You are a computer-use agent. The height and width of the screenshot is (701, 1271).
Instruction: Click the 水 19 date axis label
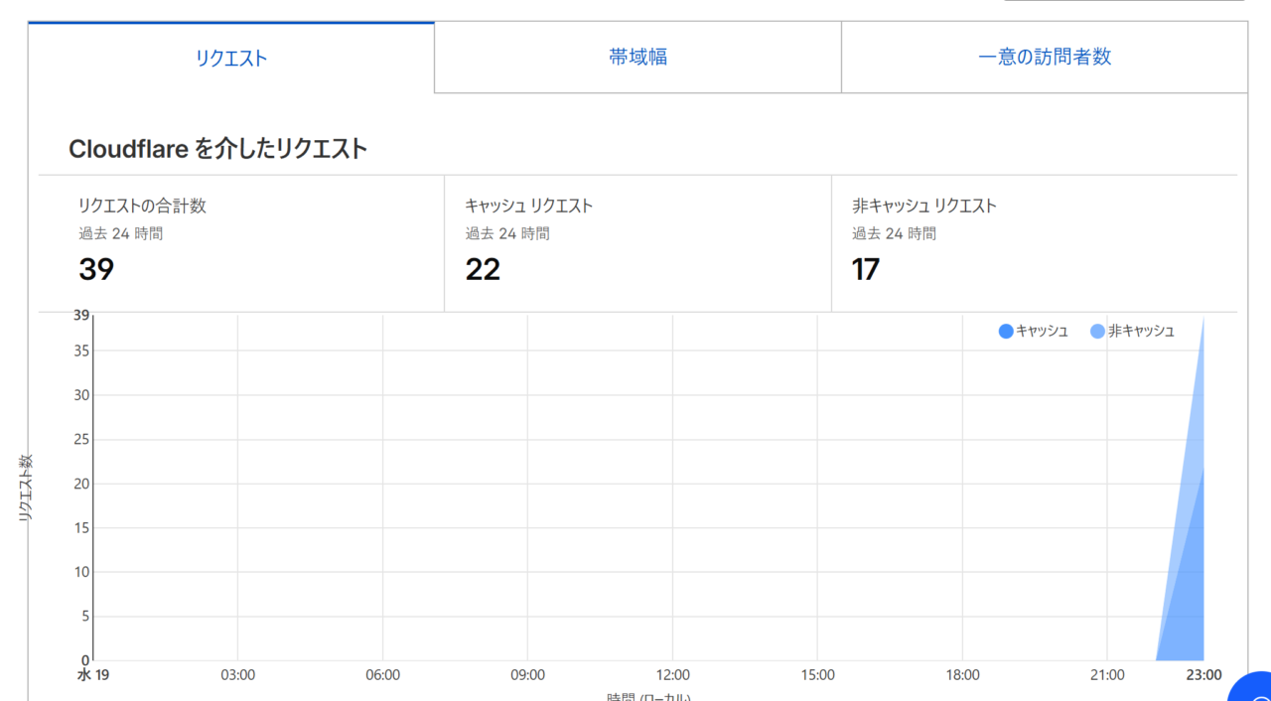93,675
